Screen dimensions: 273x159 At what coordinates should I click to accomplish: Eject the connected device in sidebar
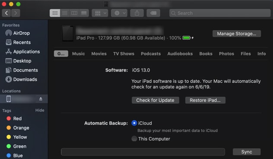point(41,99)
